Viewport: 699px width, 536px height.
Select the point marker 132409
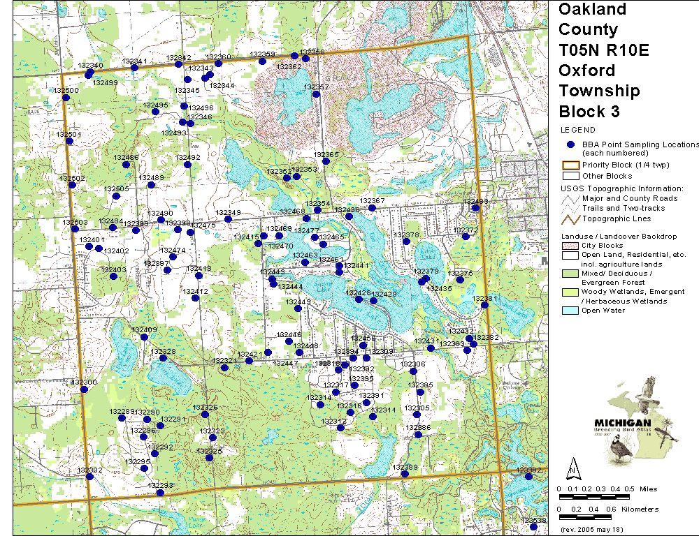click(145, 337)
